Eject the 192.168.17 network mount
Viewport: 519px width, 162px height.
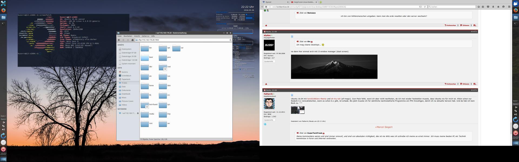(x=138, y=113)
